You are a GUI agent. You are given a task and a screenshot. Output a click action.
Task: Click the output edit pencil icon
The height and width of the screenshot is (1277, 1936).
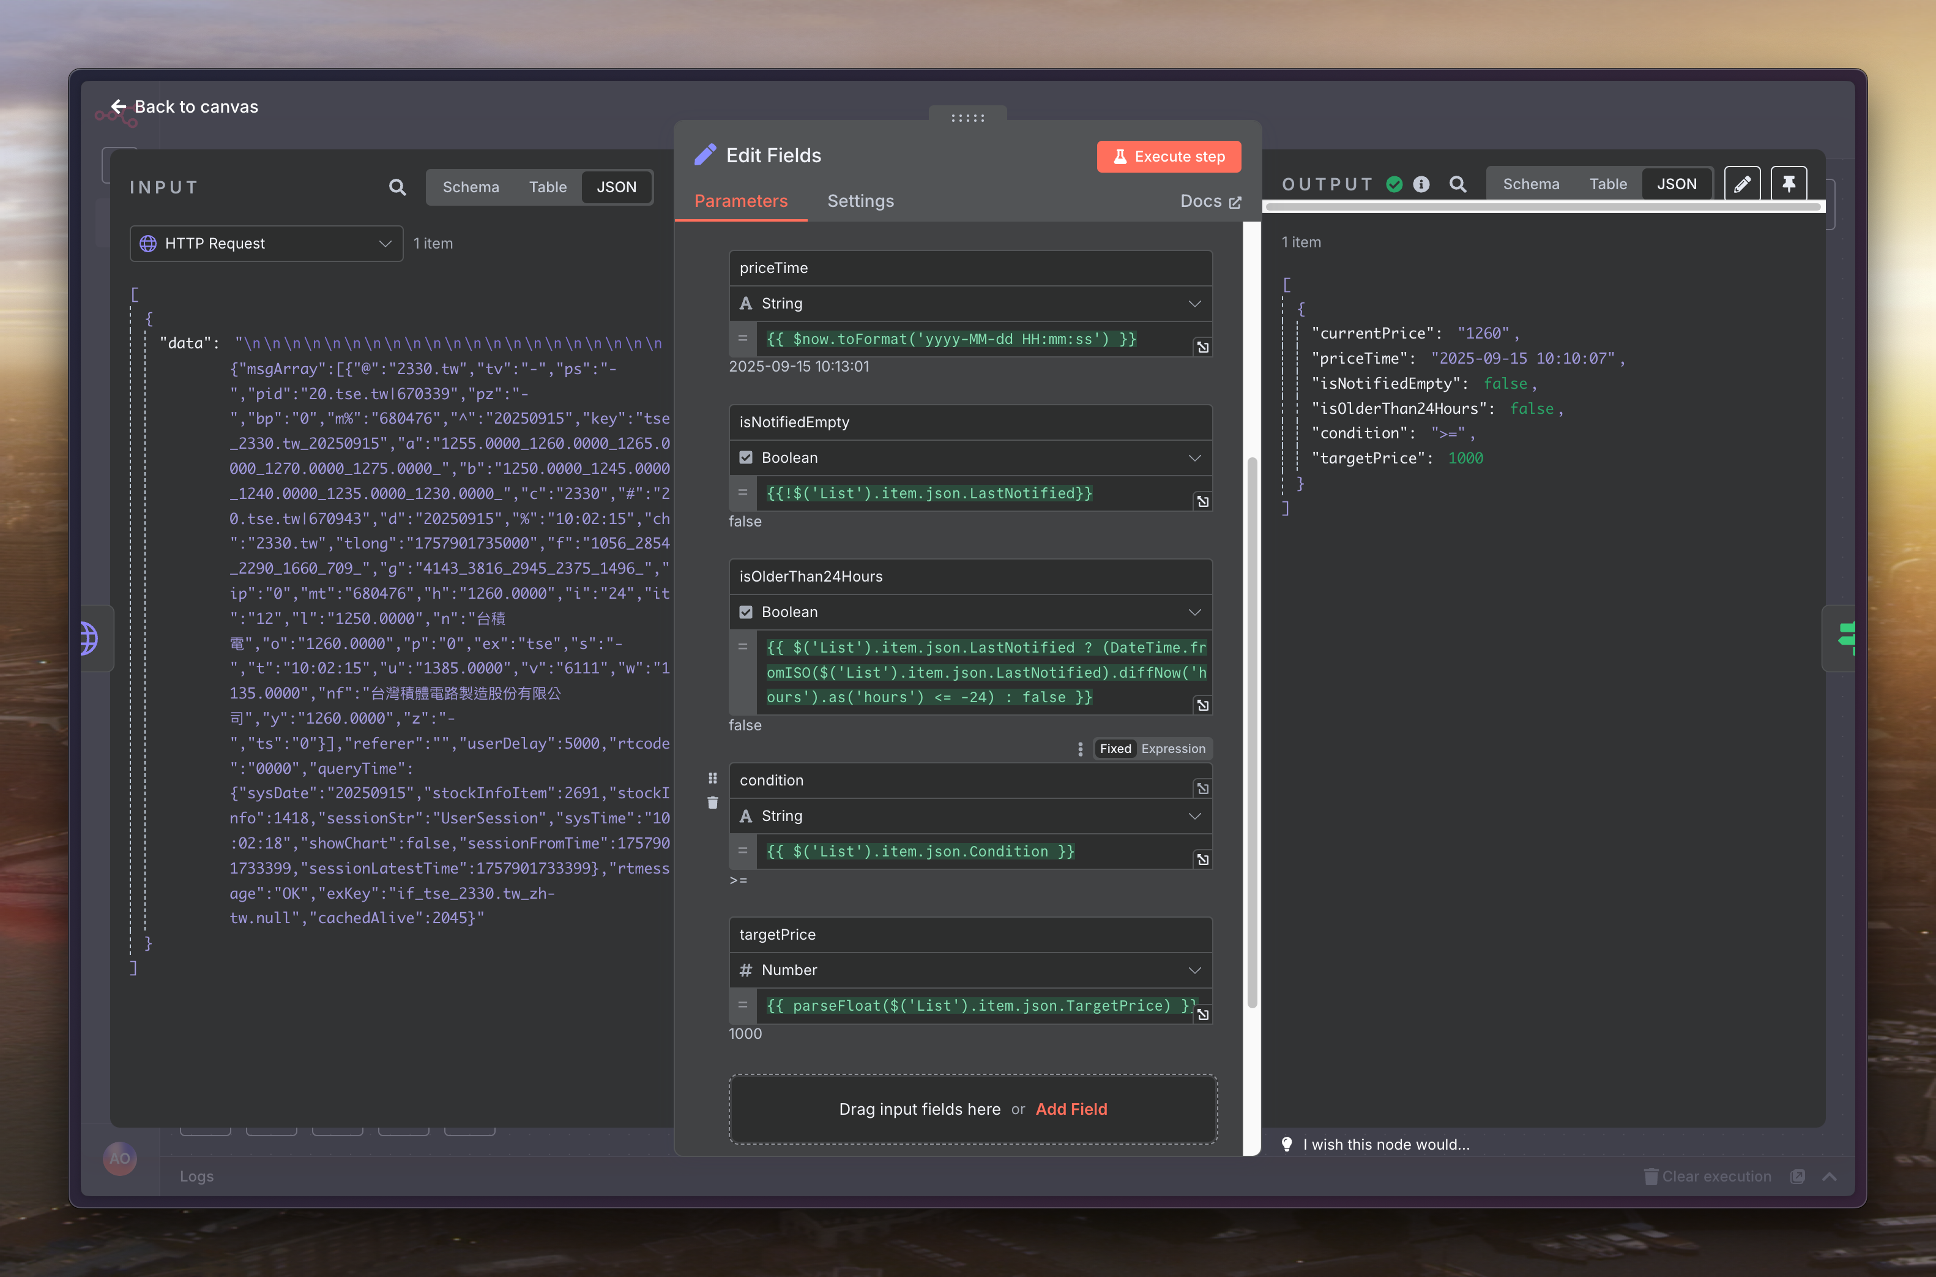(1741, 184)
